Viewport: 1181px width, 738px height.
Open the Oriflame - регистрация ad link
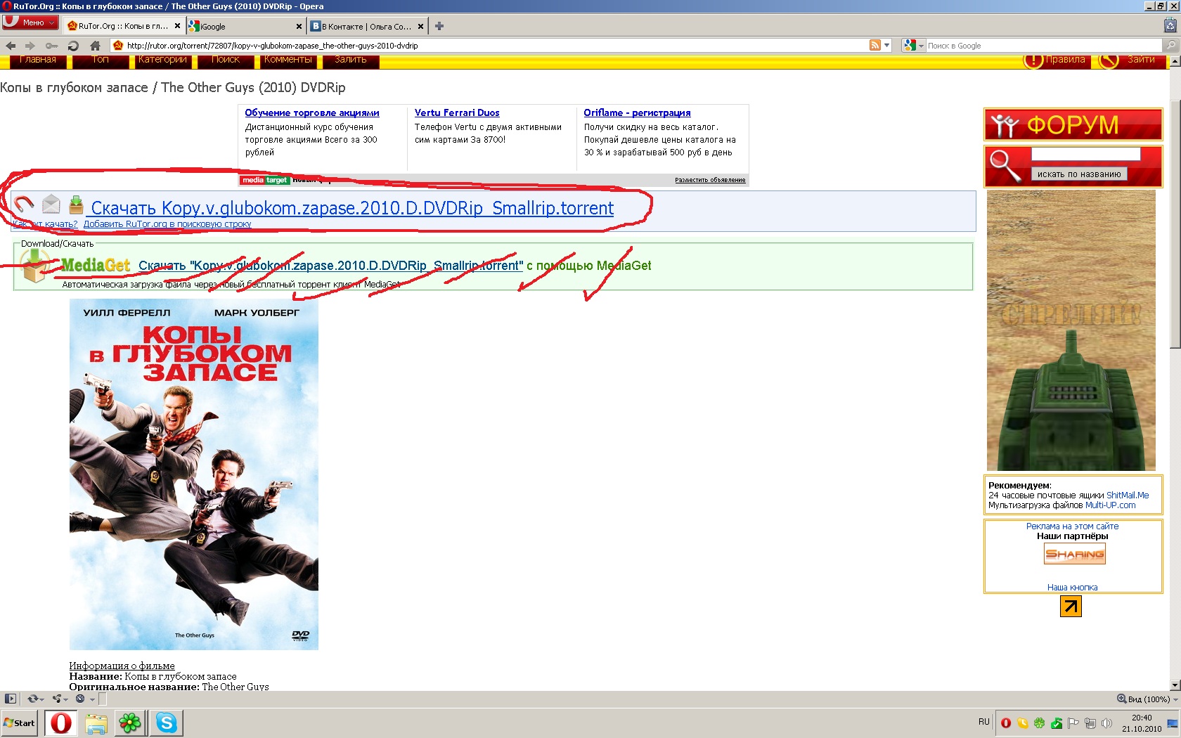point(637,112)
